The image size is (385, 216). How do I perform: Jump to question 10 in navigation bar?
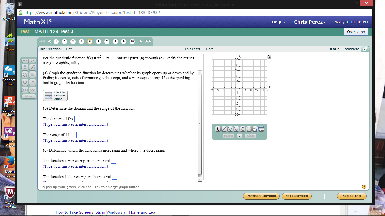pos(132,41)
